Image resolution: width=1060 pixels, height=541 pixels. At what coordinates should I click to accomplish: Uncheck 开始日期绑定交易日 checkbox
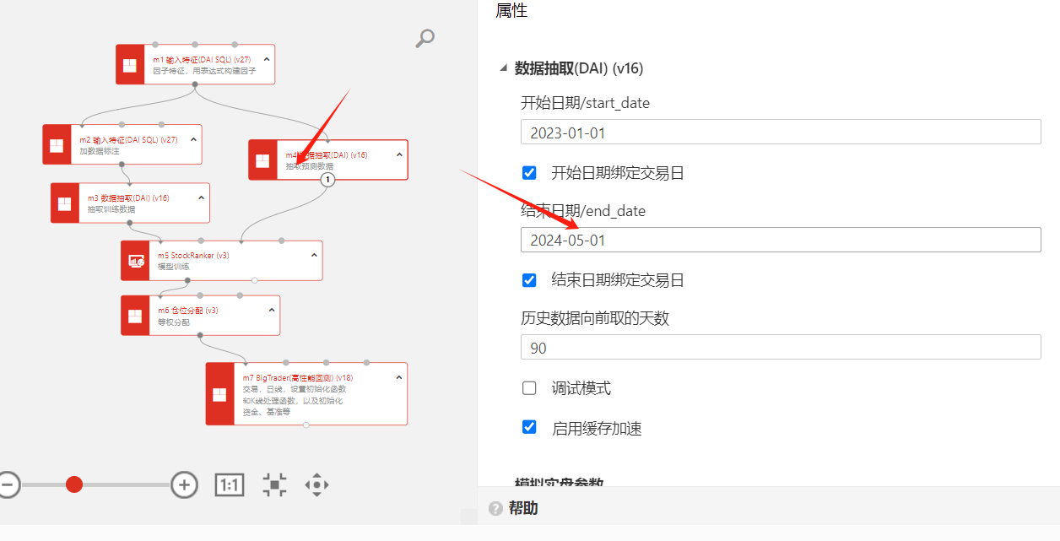[529, 173]
